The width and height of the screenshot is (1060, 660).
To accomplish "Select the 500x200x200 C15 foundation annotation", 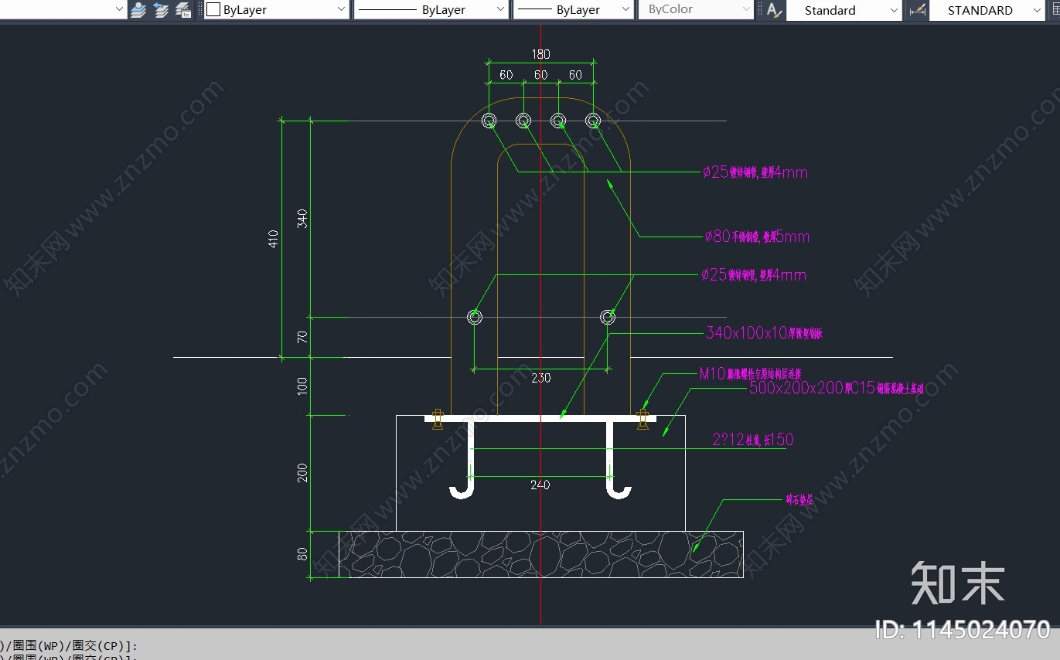I will tap(837, 388).
